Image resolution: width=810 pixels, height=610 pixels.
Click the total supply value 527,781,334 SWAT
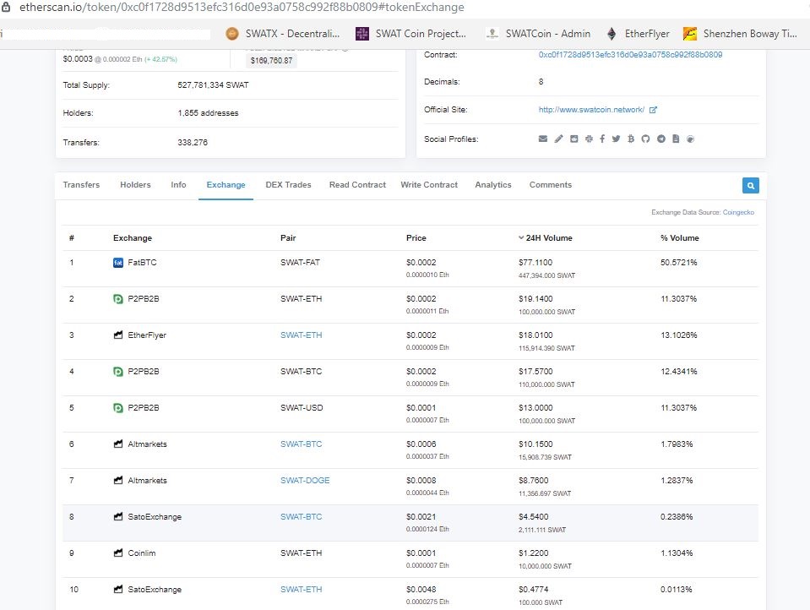pyautogui.click(x=213, y=84)
